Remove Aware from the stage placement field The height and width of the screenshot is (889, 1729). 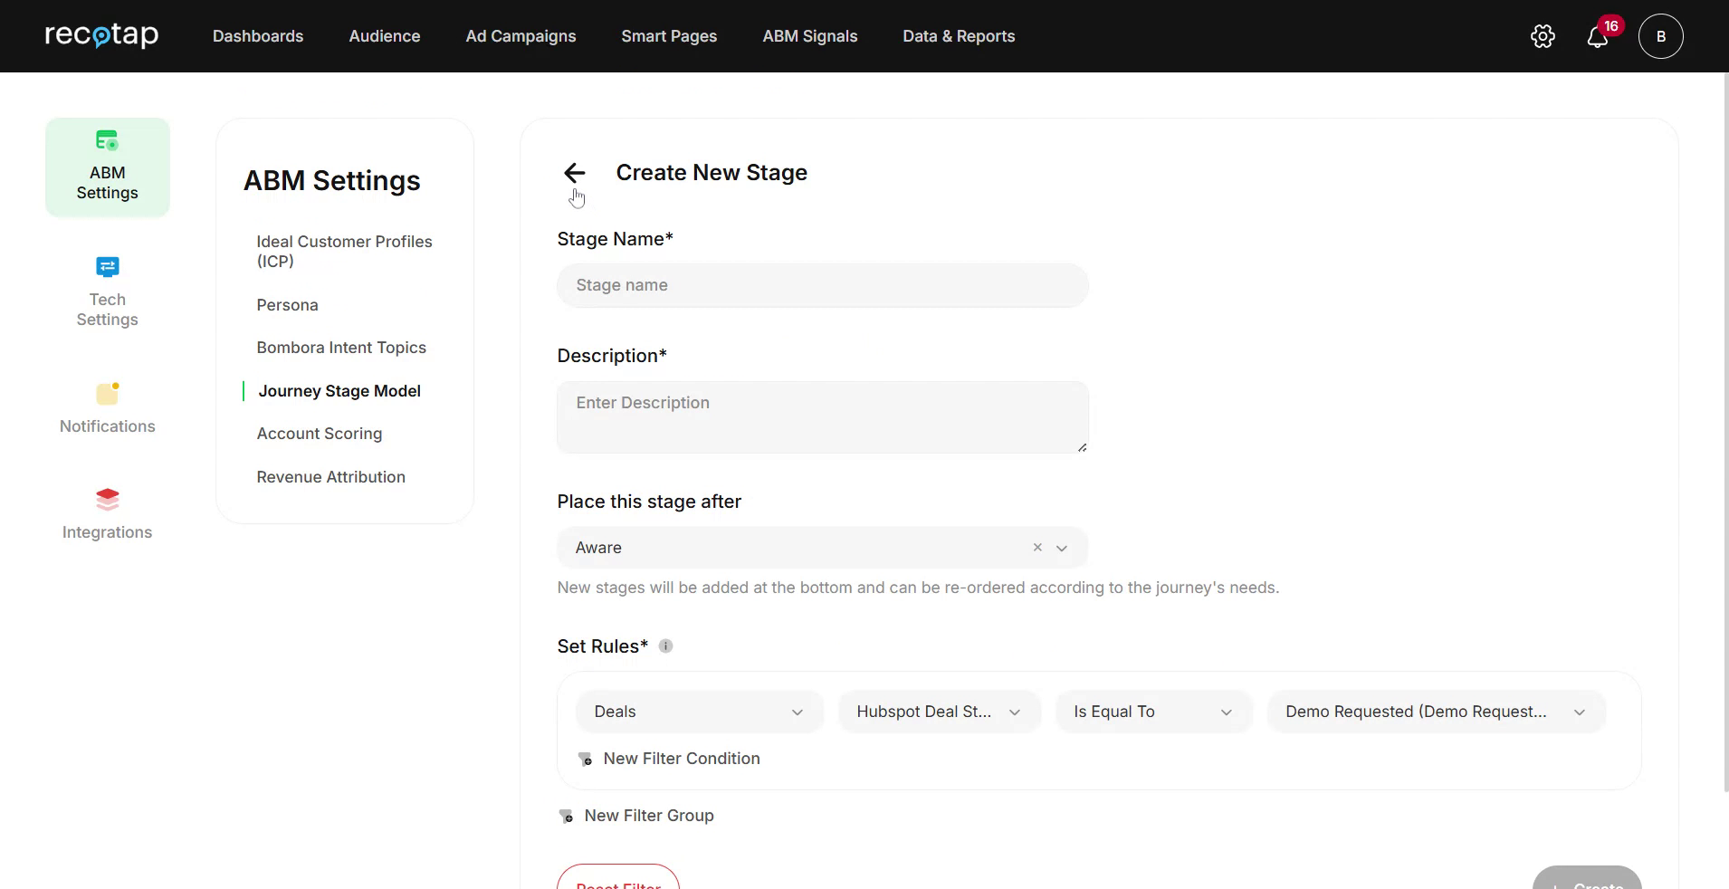click(1036, 548)
